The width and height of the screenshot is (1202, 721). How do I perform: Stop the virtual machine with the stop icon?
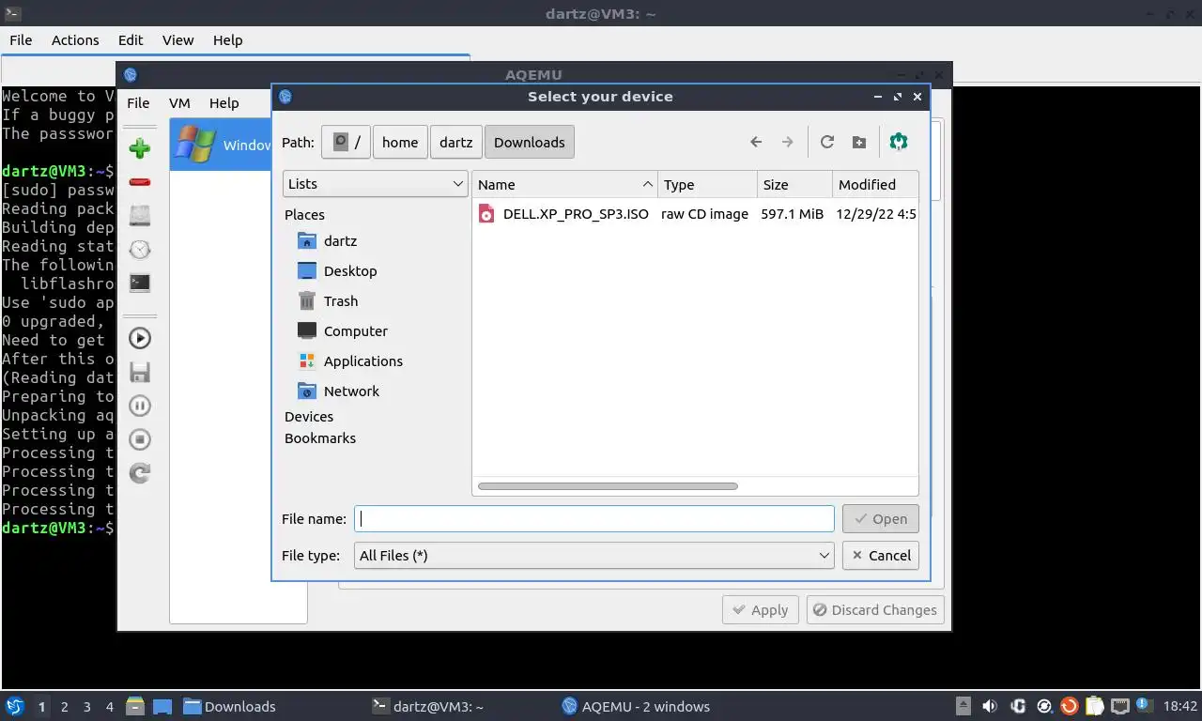(x=140, y=439)
